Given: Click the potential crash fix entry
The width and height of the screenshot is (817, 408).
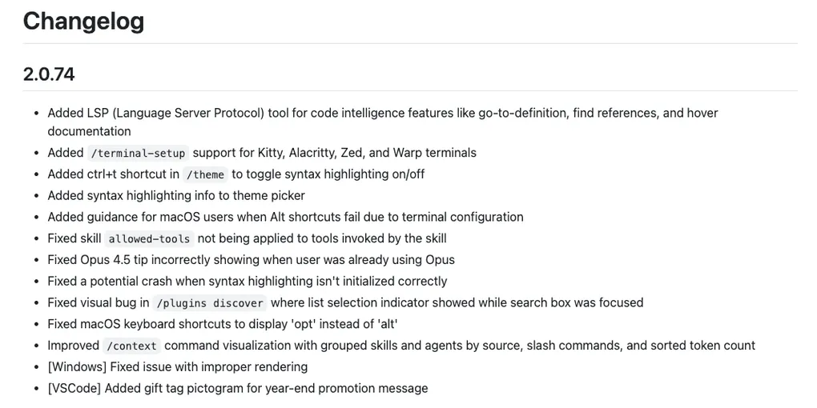Looking at the screenshot, I should pos(247,282).
